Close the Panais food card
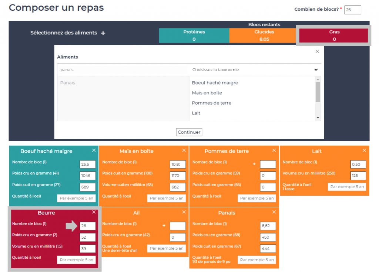This screenshot has height=272, width=379. point(274,212)
